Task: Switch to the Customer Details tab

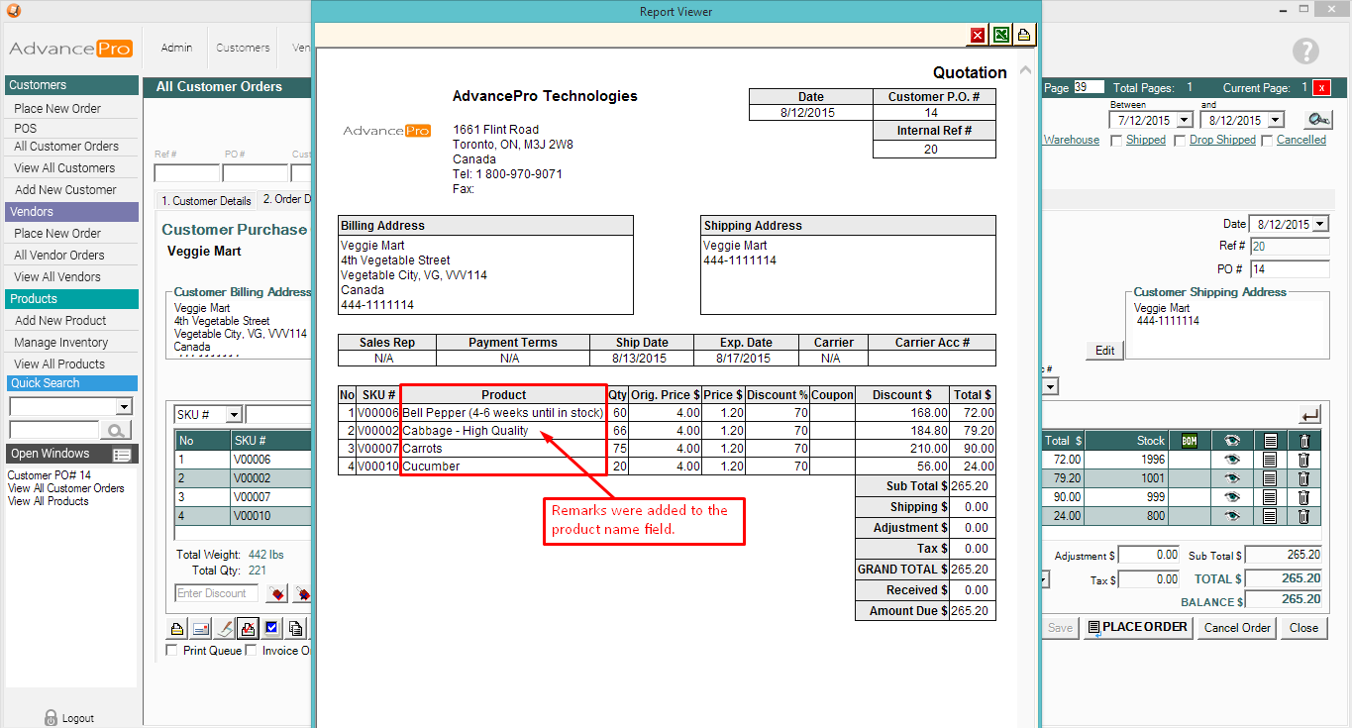Action: tap(206, 201)
